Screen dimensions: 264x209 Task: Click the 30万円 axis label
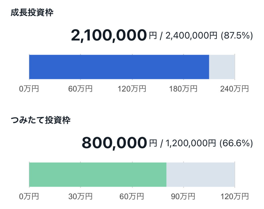click(x=80, y=196)
